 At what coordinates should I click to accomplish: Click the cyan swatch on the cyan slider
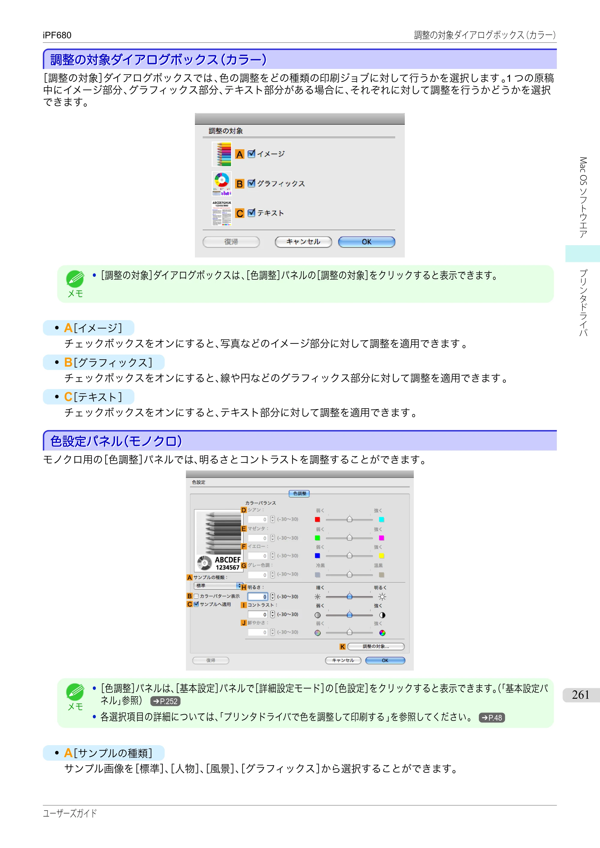click(x=382, y=519)
